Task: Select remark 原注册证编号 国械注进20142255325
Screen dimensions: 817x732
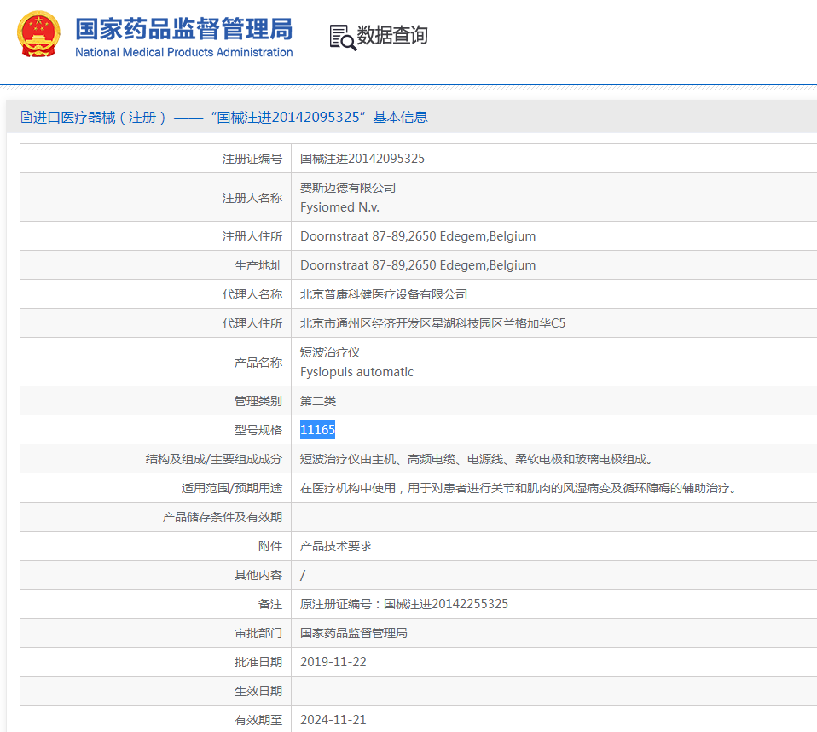Action: (404, 604)
